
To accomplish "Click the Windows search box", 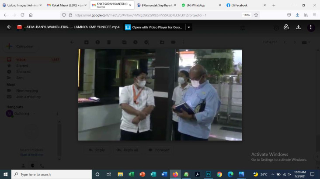I will tap(52, 174).
